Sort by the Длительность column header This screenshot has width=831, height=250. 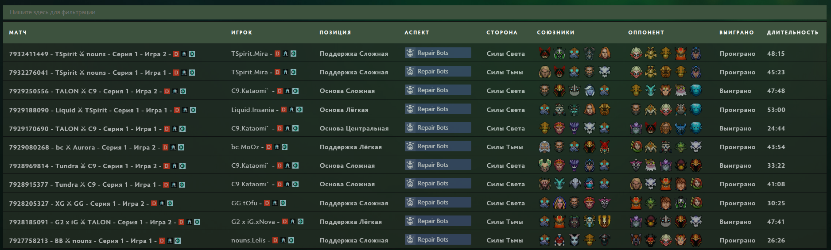click(792, 32)
